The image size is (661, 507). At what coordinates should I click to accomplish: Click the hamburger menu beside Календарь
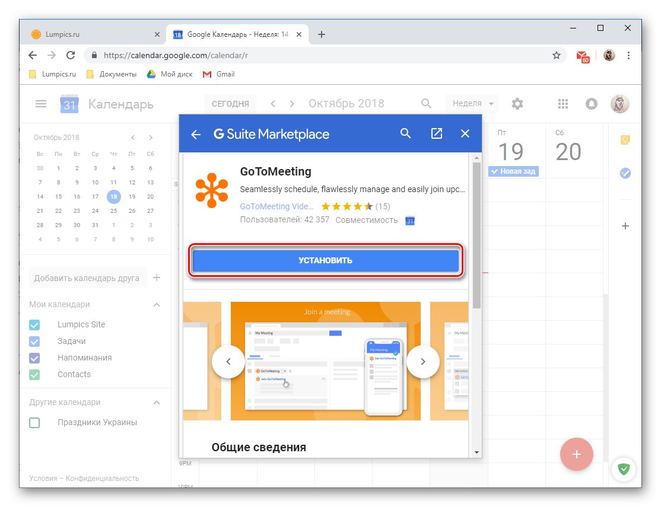(x=40, y=103)
